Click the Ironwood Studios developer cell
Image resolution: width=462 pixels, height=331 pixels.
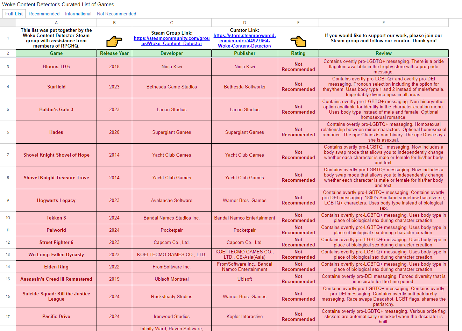(172, 316)
